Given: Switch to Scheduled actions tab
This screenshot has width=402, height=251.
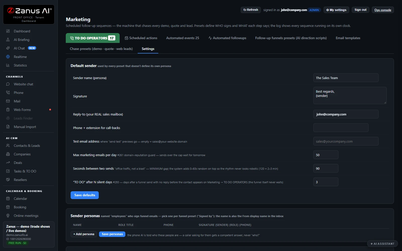Looking at the screenshot, I should (141, 38).
